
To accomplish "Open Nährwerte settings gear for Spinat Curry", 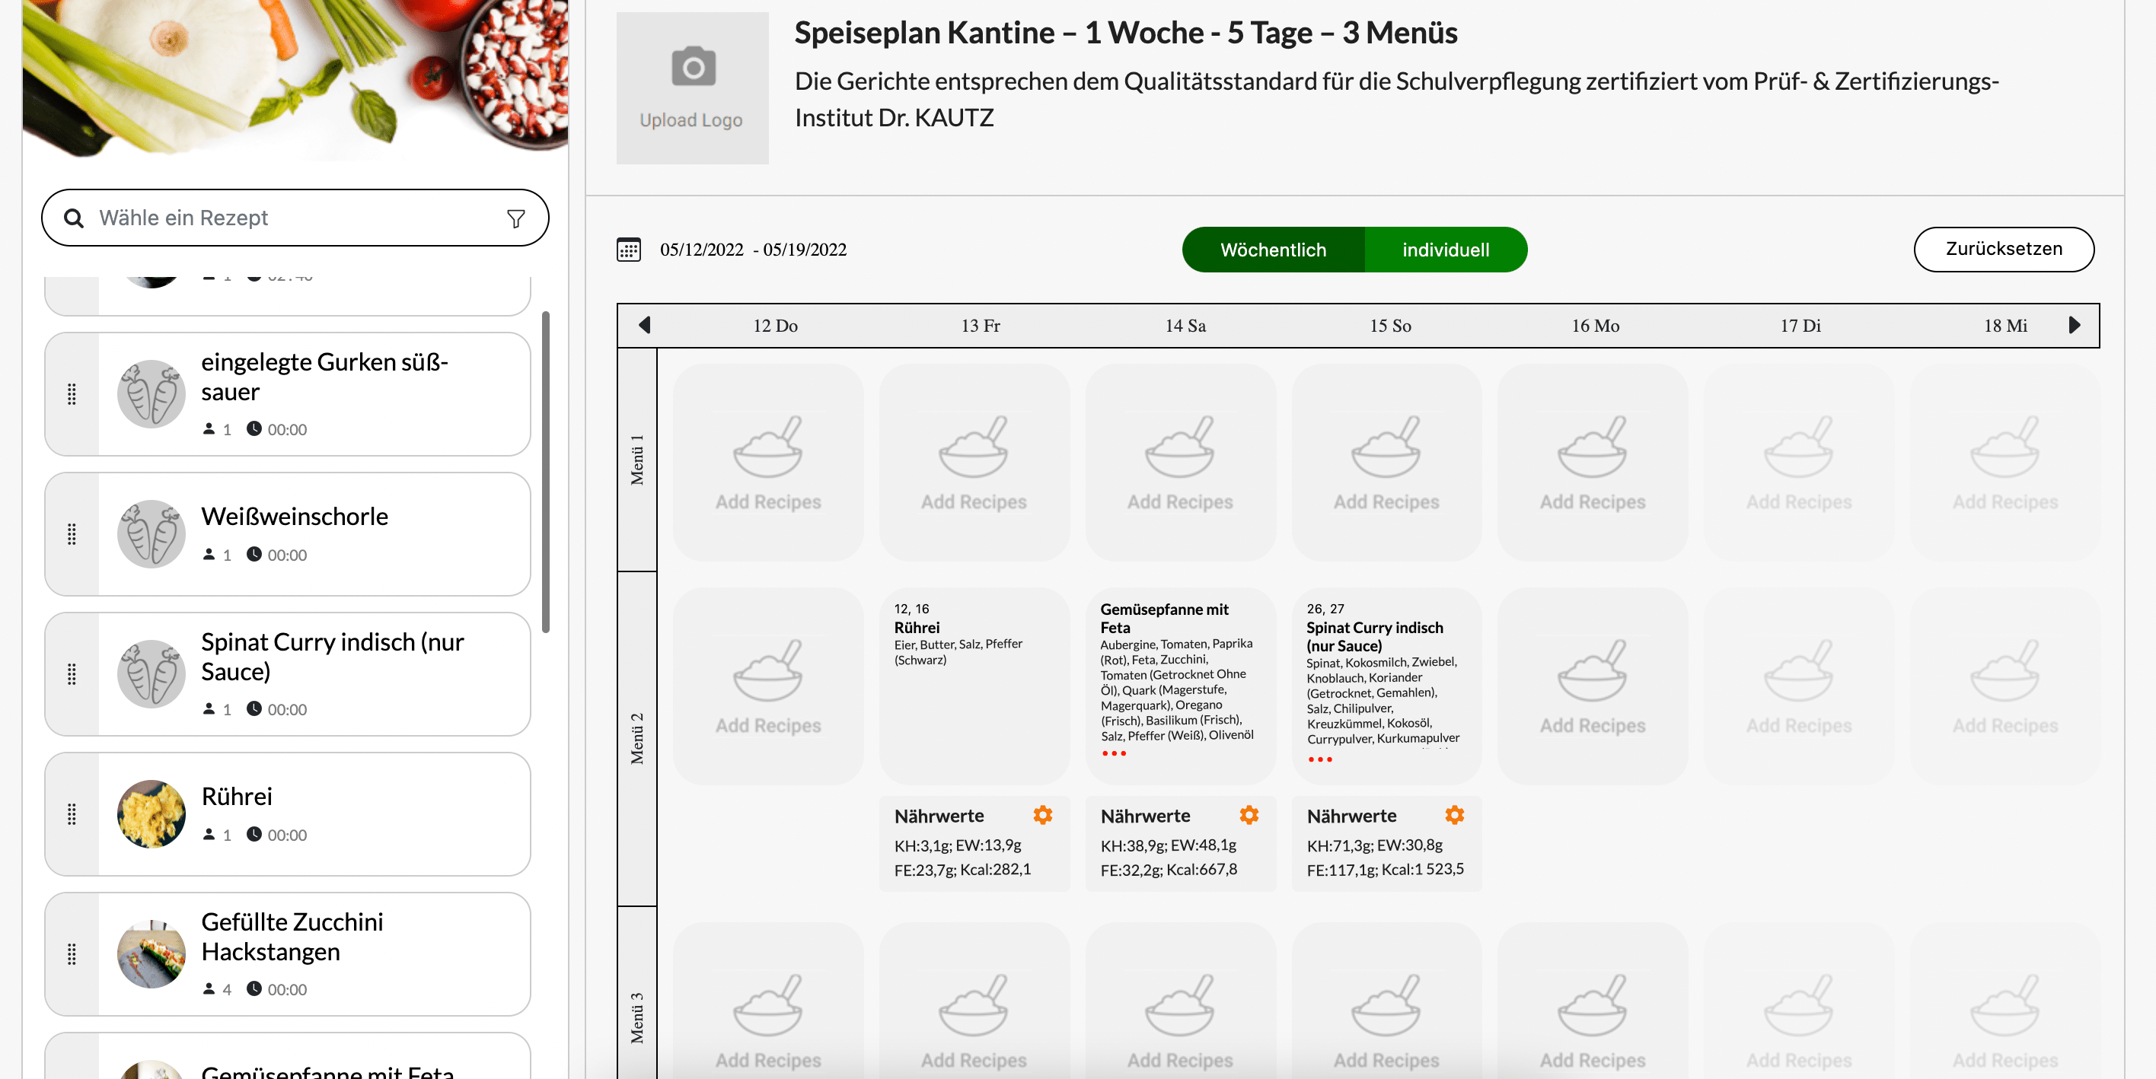I will coord(1455,815).
